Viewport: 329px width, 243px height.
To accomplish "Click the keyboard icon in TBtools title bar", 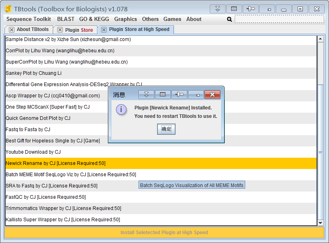I will 234,9.
